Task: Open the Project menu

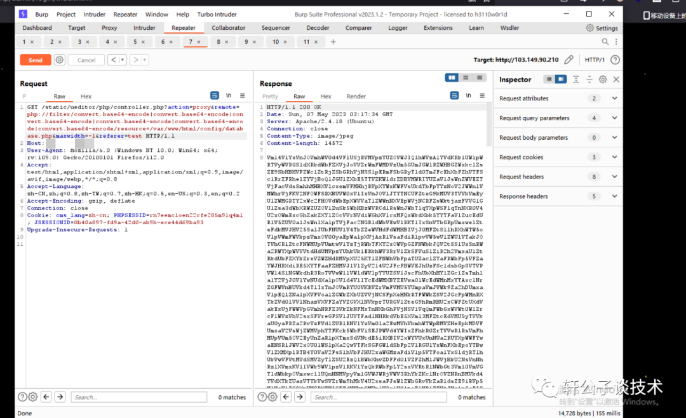Action: (65, 15)
